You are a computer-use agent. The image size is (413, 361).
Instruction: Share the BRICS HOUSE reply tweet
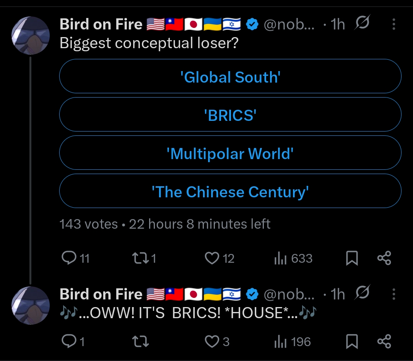384,341
